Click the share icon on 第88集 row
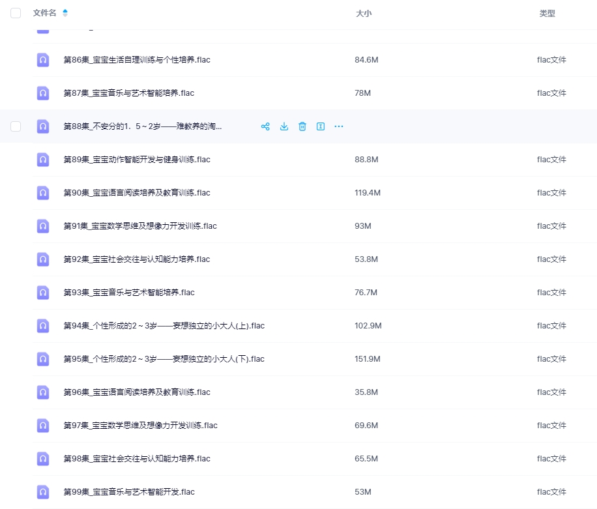 tap(265, 126)
